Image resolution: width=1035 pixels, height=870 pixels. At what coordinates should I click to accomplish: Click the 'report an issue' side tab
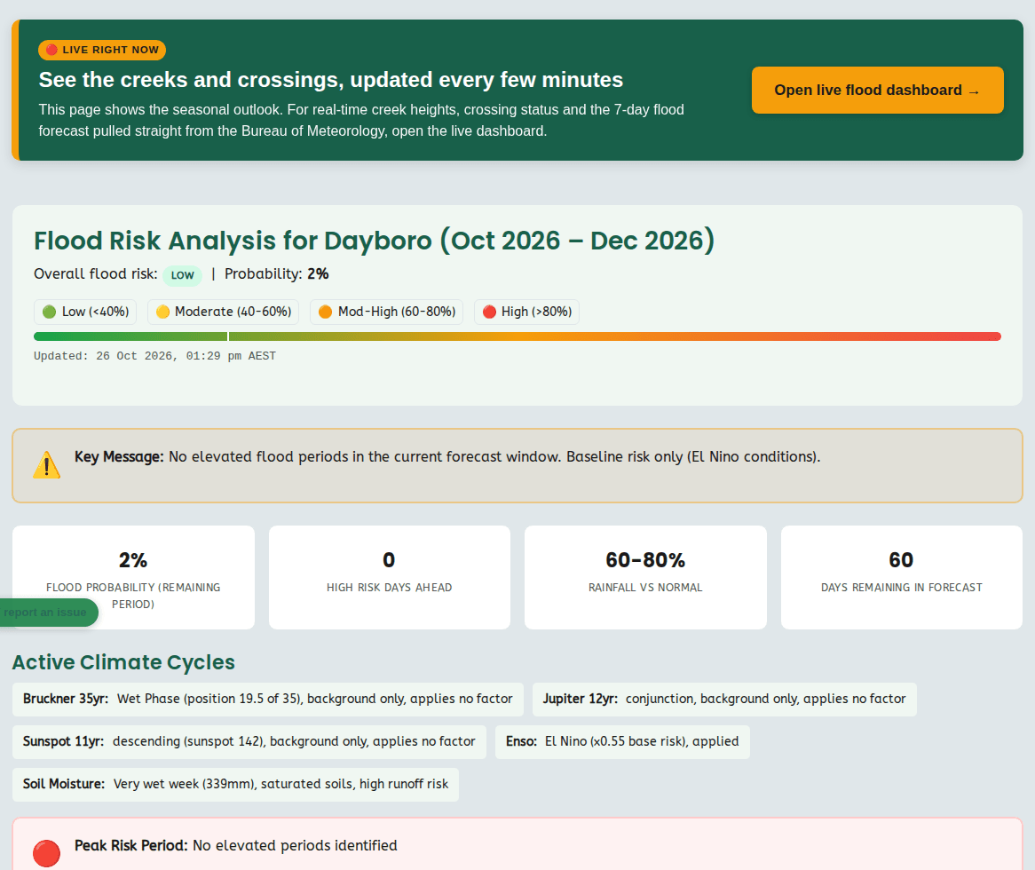[x=48, y=613]
